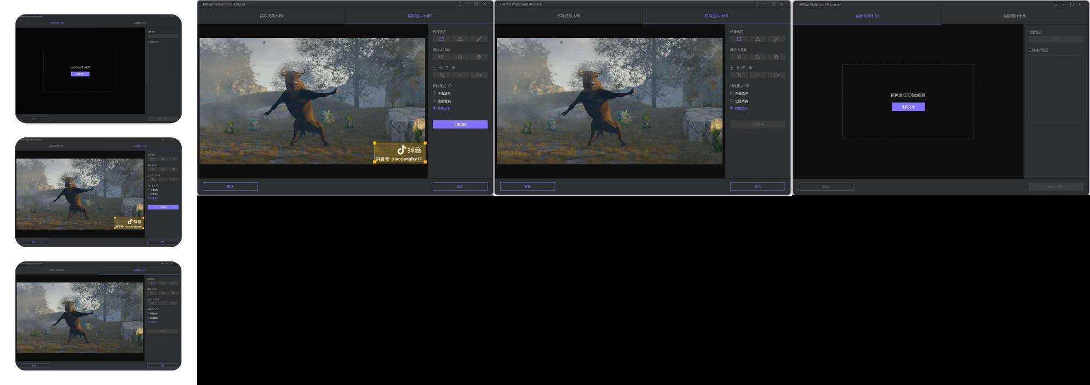Image resolution: width=1090 pixels, height=385 pixels.
Task: Select the polygon lasso tool beside the watermarked image
Action: pos(460,39)
